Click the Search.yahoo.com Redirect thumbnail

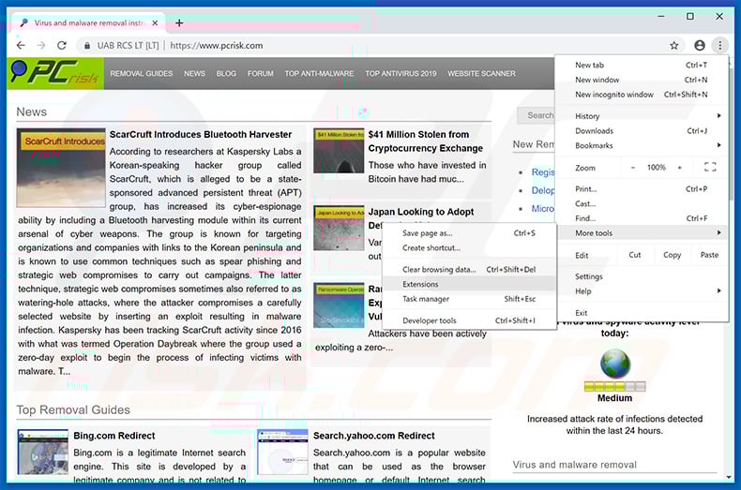[282, 452]
